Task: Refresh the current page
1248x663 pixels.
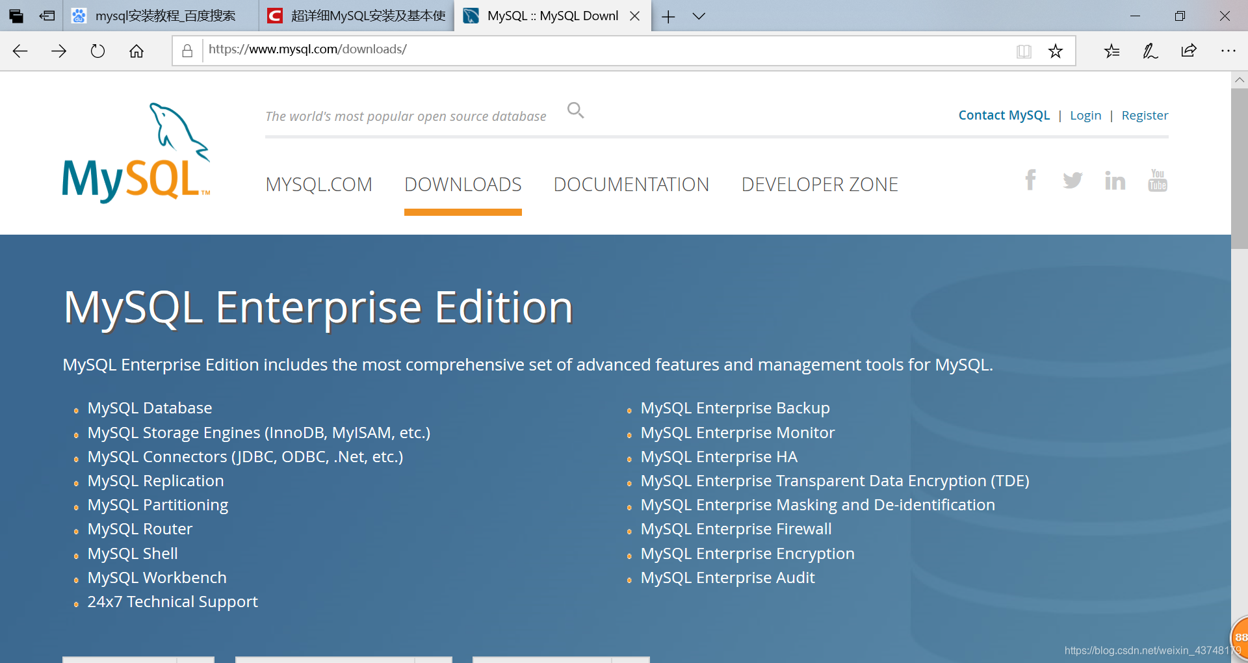Action: (97, 51)
